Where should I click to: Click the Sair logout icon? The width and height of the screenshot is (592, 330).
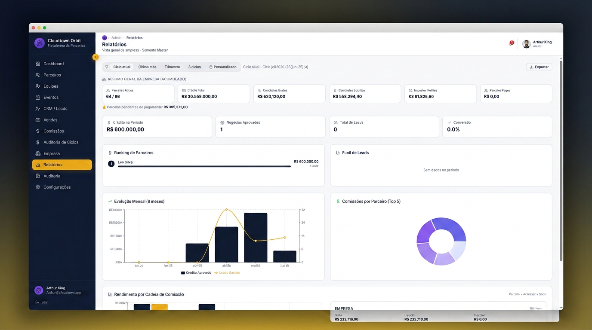coord(37,302)
